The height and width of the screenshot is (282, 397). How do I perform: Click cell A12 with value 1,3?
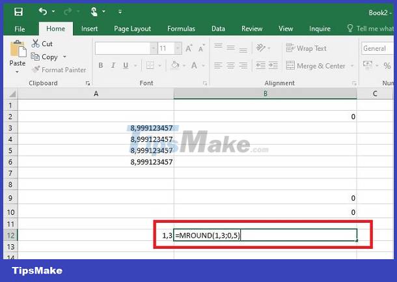click(x=96, y=235)
